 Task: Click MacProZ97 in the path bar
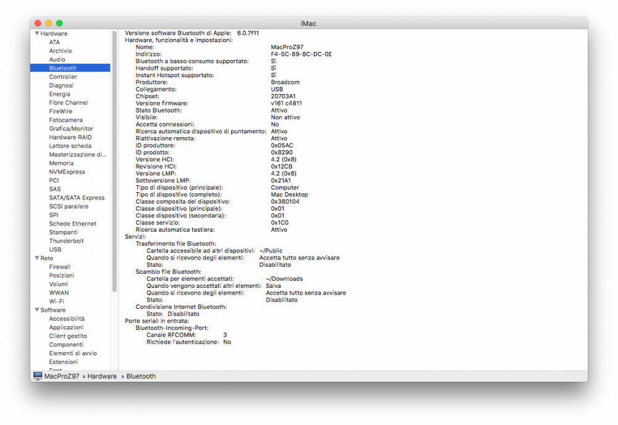(x=61, y=377)
